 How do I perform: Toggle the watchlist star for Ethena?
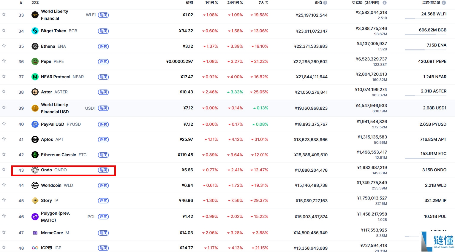4,46
